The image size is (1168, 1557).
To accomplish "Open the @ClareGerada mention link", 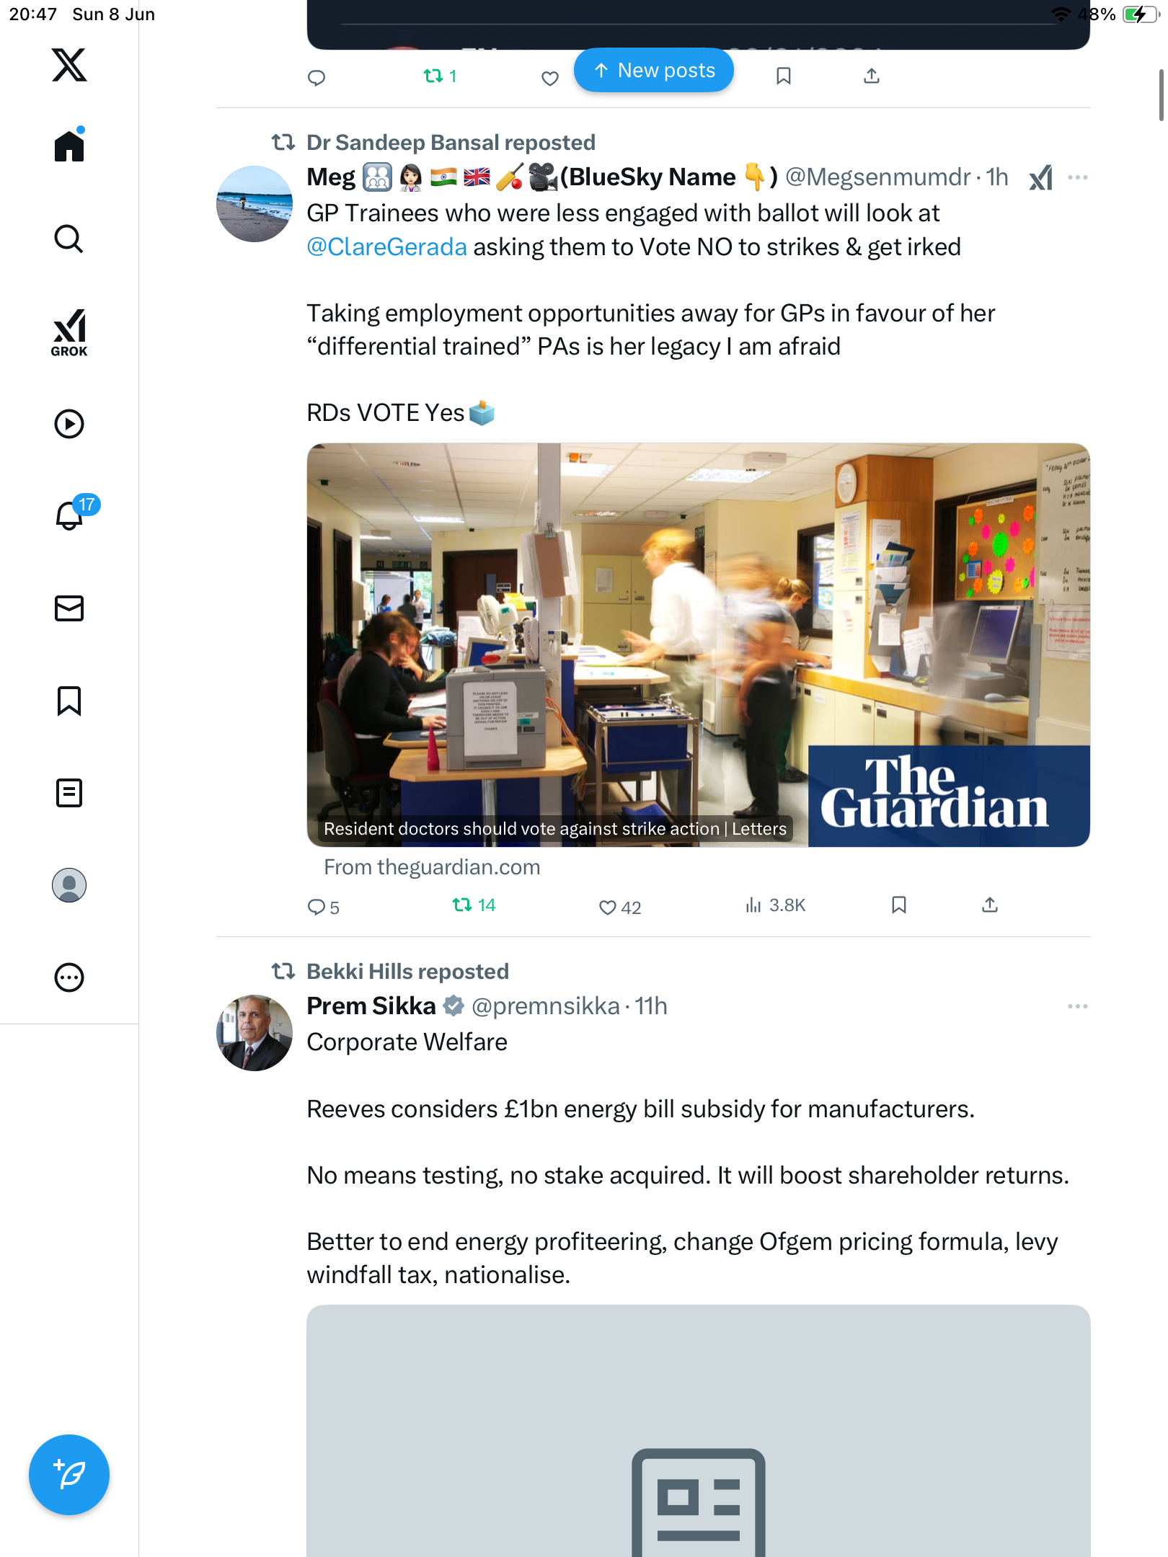I will pos(386,247).
